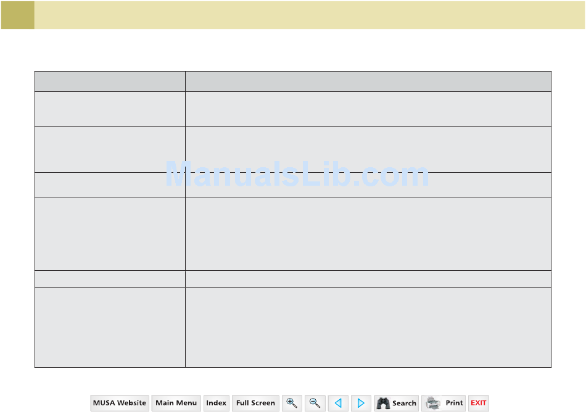
Task: Open the Index page
Action: click(216, 403)
